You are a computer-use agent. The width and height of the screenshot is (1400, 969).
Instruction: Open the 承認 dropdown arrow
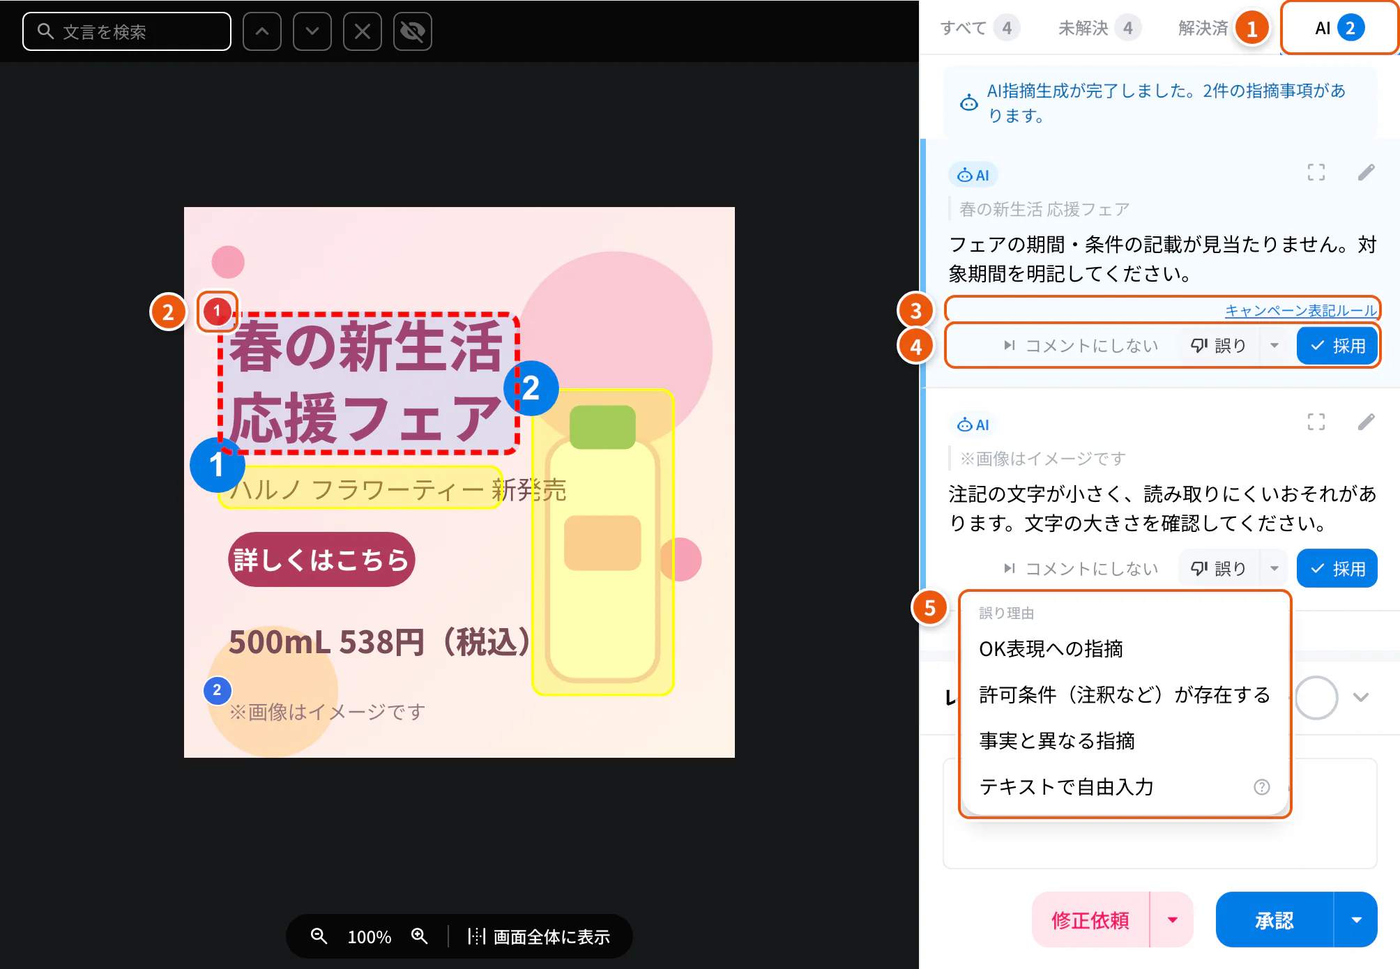coord(1357,920)
